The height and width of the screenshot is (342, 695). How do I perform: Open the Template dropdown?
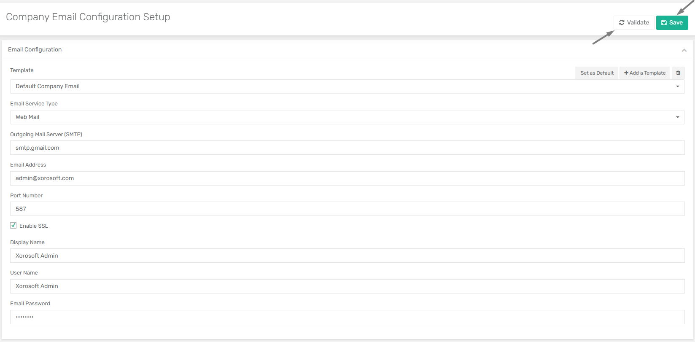347,86
